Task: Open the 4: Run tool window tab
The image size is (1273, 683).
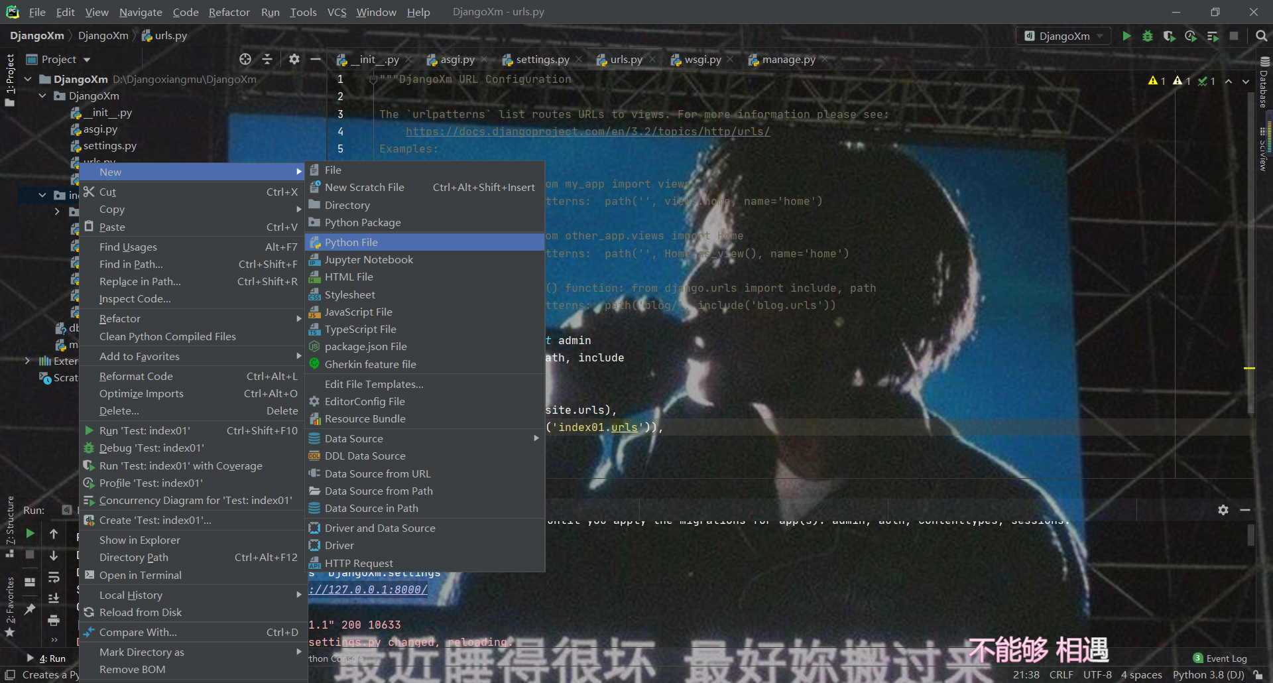Action: click(x=46, y=658)
